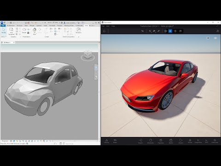
Task: Select the Twinmotion rotate gizmo tool
Action: (x=175, y=31)
